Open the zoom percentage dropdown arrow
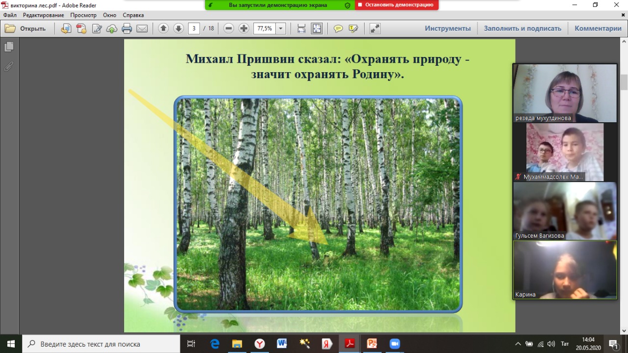 click(281, 28)
